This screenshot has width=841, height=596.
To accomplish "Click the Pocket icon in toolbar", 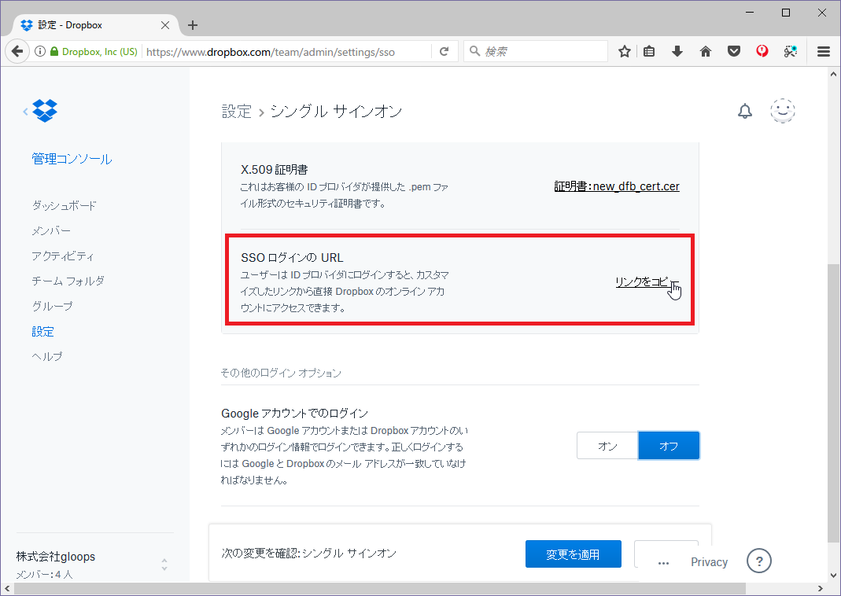I will tap(734, 51).
